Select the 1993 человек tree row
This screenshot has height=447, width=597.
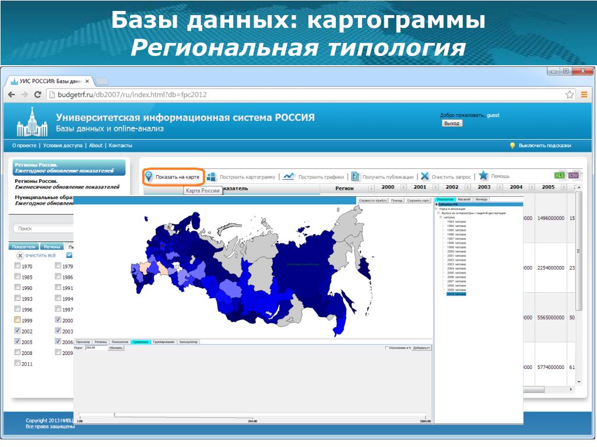pyautogui.click(x=456, y=222)
